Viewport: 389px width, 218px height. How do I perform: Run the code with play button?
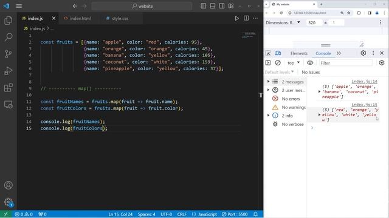tap(236, 18)
